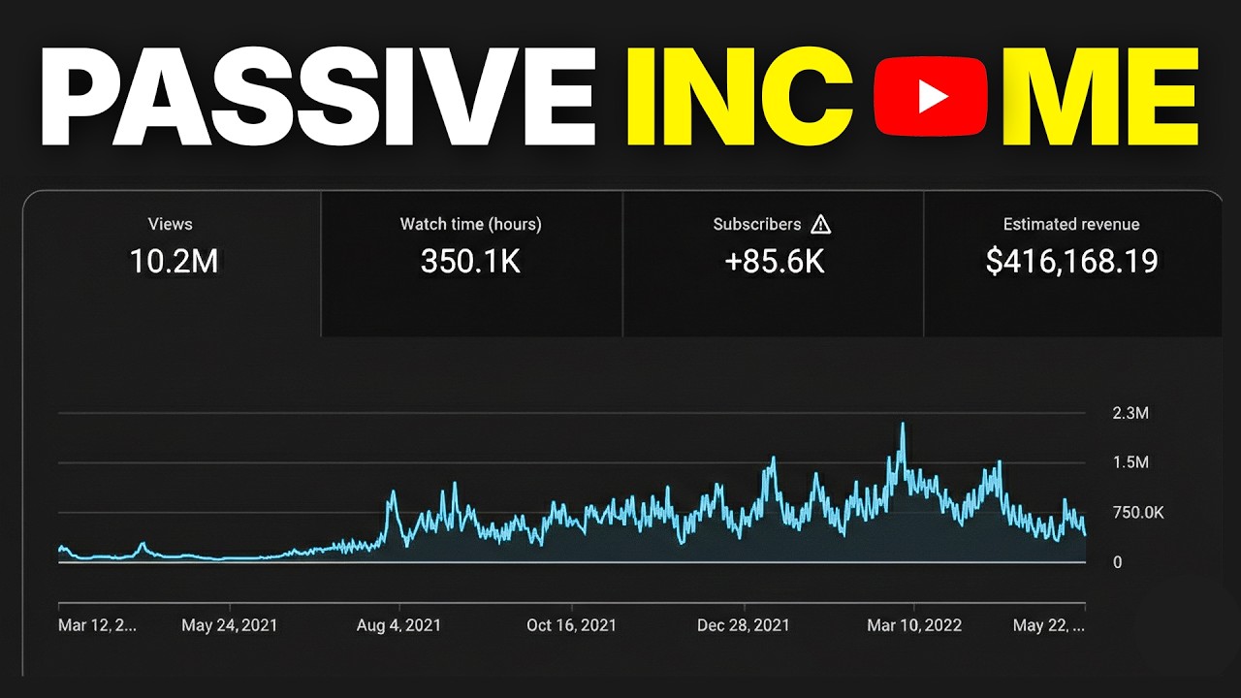1241x698 pixels.
Task: Click the Dec 28, 2021 axis date
Action: tap(744, 625)
